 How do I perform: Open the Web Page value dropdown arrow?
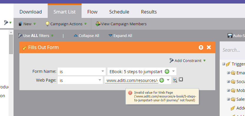pos(168,80)
